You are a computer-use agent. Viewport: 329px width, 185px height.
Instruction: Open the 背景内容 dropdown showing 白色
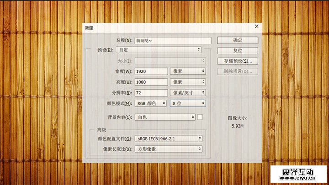[165, 117]
